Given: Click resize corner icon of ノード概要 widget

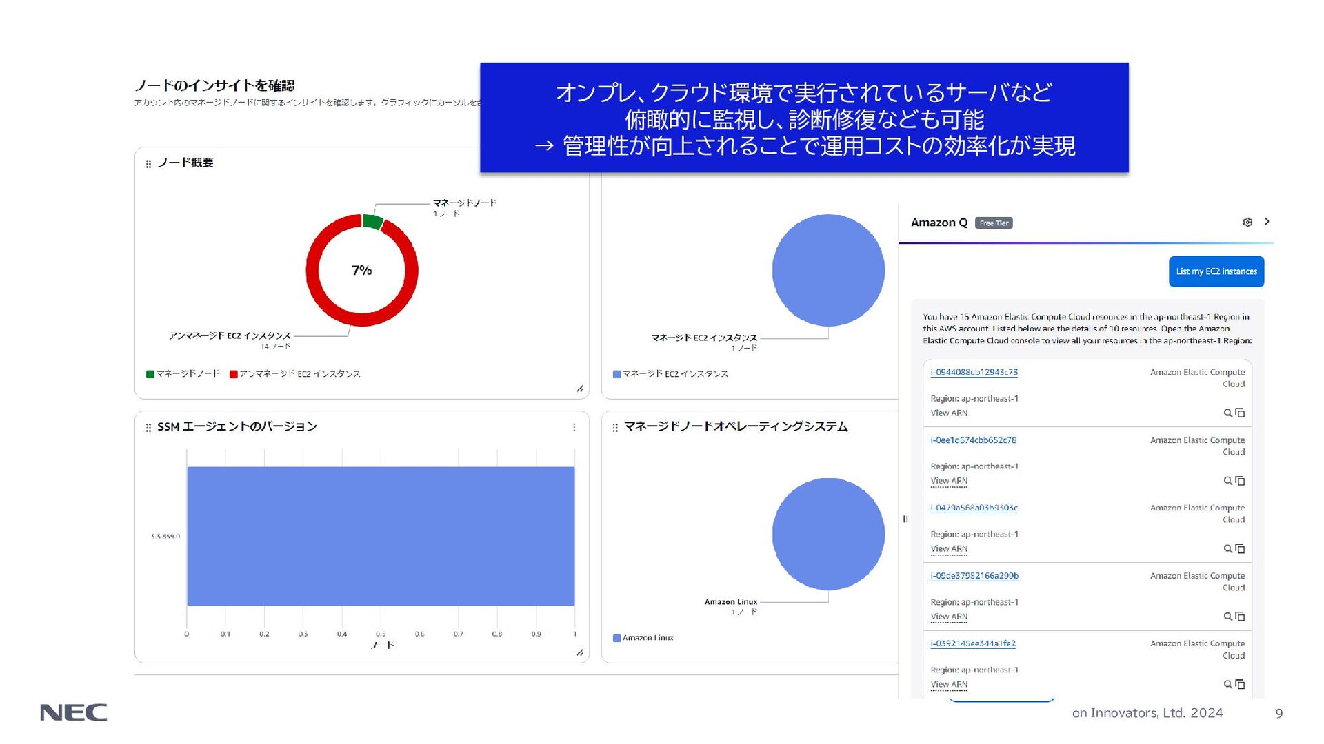Looking at the screenshot, I should [x=580, y=389].
